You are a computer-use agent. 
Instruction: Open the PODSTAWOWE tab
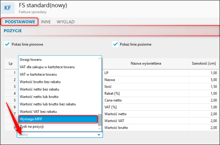[x=20, y=22]
